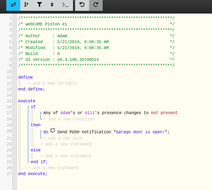
Task: Click the not present value
Action: click(164, 113)
